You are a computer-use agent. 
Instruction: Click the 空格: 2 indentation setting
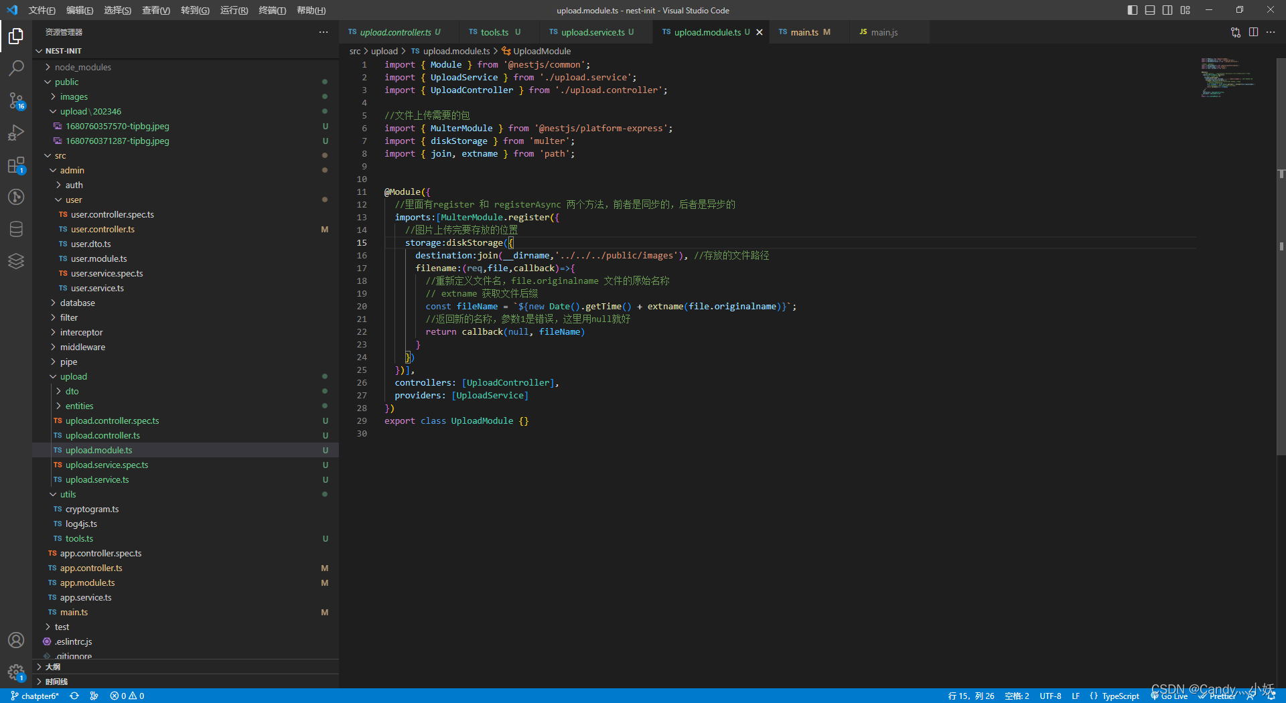[1017, 696]
